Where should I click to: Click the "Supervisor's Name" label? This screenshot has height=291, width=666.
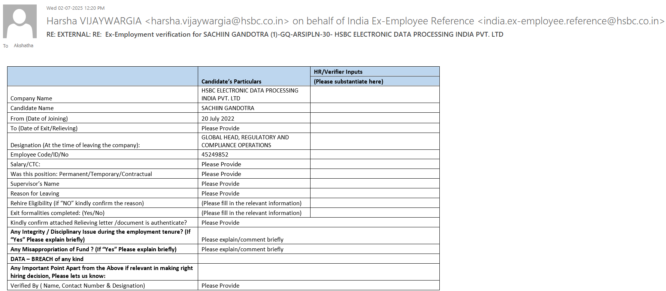click(35, 184)
